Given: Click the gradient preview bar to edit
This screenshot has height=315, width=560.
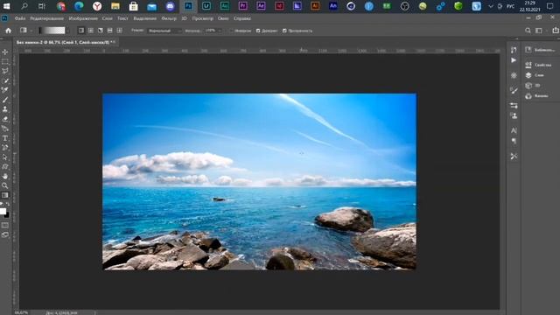Looking at the screenshot, I should [x=52, y=31].
